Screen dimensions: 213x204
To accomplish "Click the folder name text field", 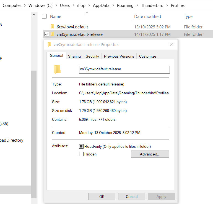I will (124, 69).
